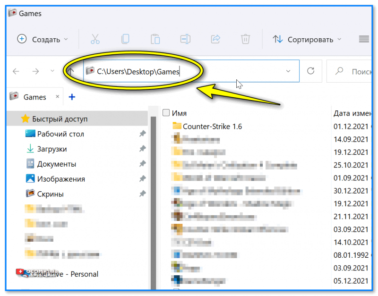Click pin icon next to Документы
This screenshot has width=378, height=296.
coord(143,164)
